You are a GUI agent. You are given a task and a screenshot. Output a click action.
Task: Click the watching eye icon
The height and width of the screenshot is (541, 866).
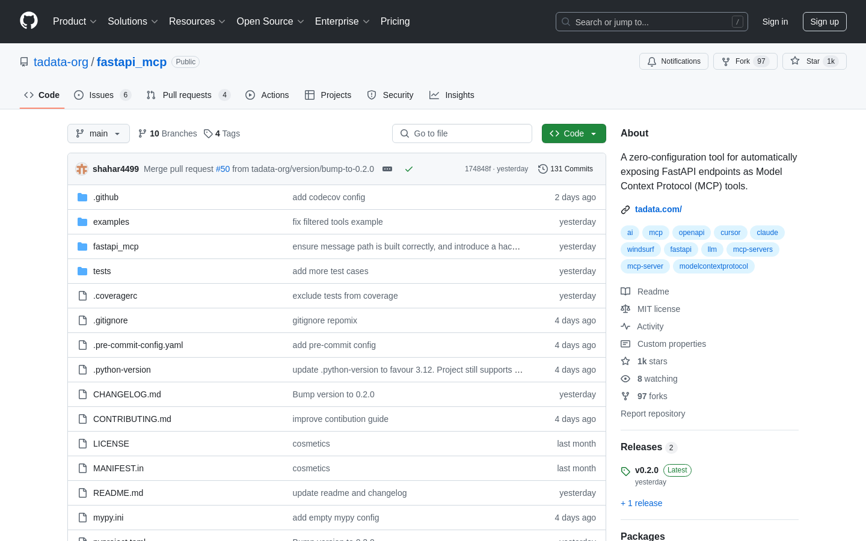coord(625,379)
